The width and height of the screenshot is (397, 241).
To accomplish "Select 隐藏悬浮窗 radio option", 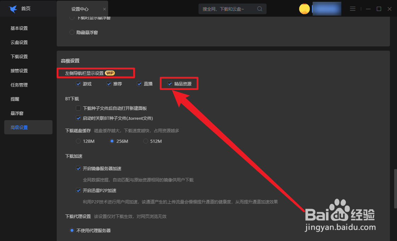I will click(x=72, y=32).
